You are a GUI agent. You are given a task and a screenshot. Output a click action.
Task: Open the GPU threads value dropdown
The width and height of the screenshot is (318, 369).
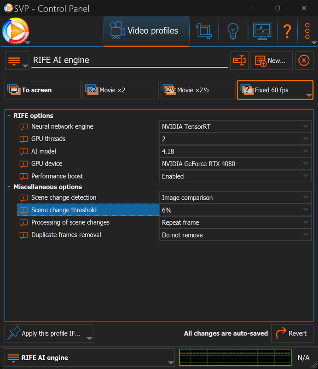tap(235, 139)
